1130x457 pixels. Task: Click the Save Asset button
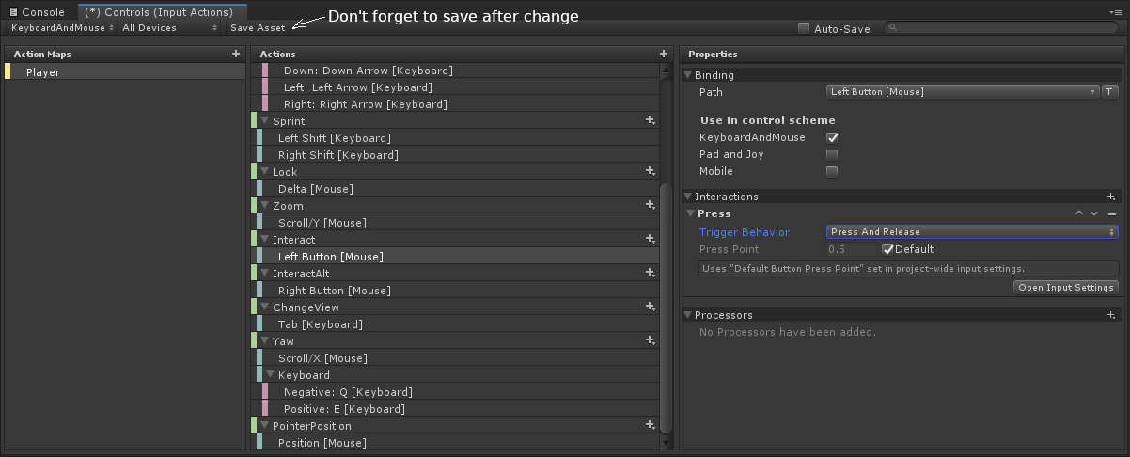pos(258,28)
